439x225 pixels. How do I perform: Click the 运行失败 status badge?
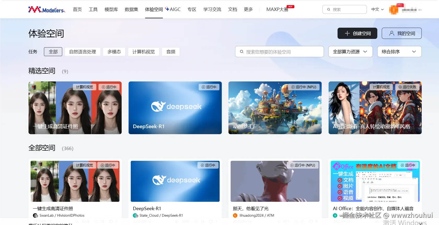407,87
